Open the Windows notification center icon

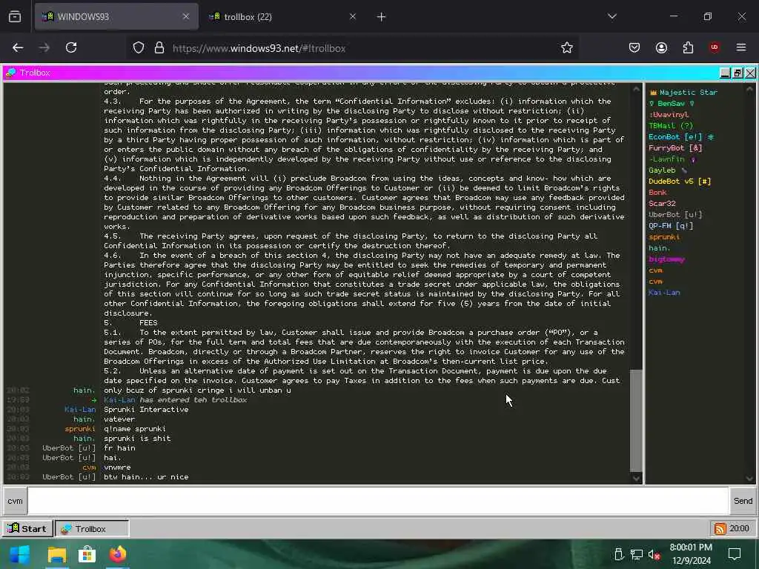735,554
